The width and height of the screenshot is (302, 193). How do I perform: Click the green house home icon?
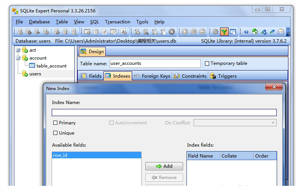255,32
